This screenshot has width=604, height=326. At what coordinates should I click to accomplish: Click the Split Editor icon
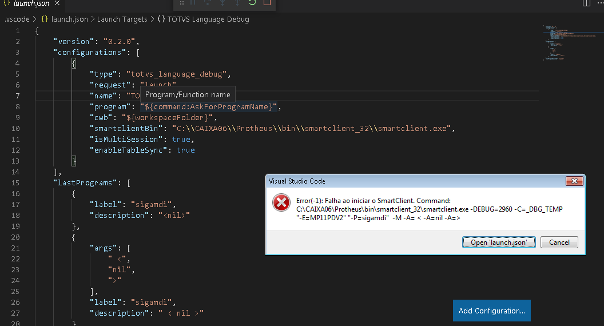586,3
